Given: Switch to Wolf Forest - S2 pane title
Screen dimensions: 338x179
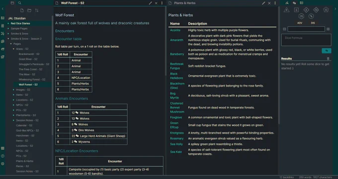Looking at the screenshot, I should [x=73, y=3].
